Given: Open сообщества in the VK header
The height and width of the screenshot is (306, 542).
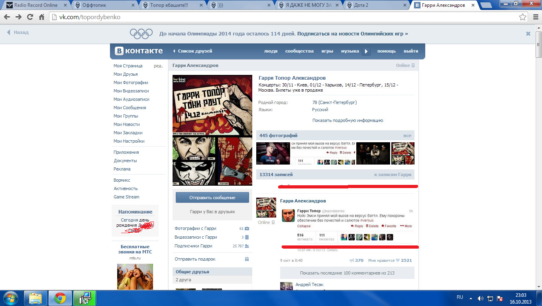Looking at the screenshot, I should point(299,51).
